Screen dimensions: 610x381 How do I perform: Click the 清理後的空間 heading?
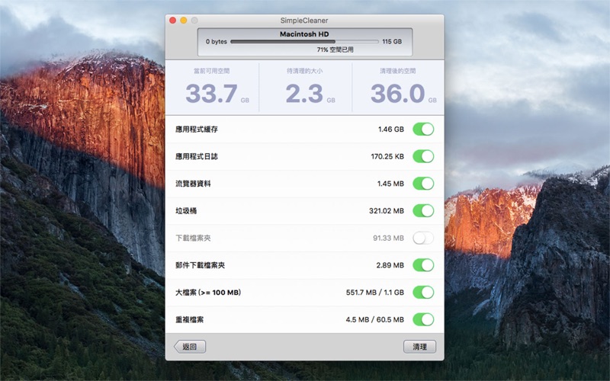[x=397, y=71]
